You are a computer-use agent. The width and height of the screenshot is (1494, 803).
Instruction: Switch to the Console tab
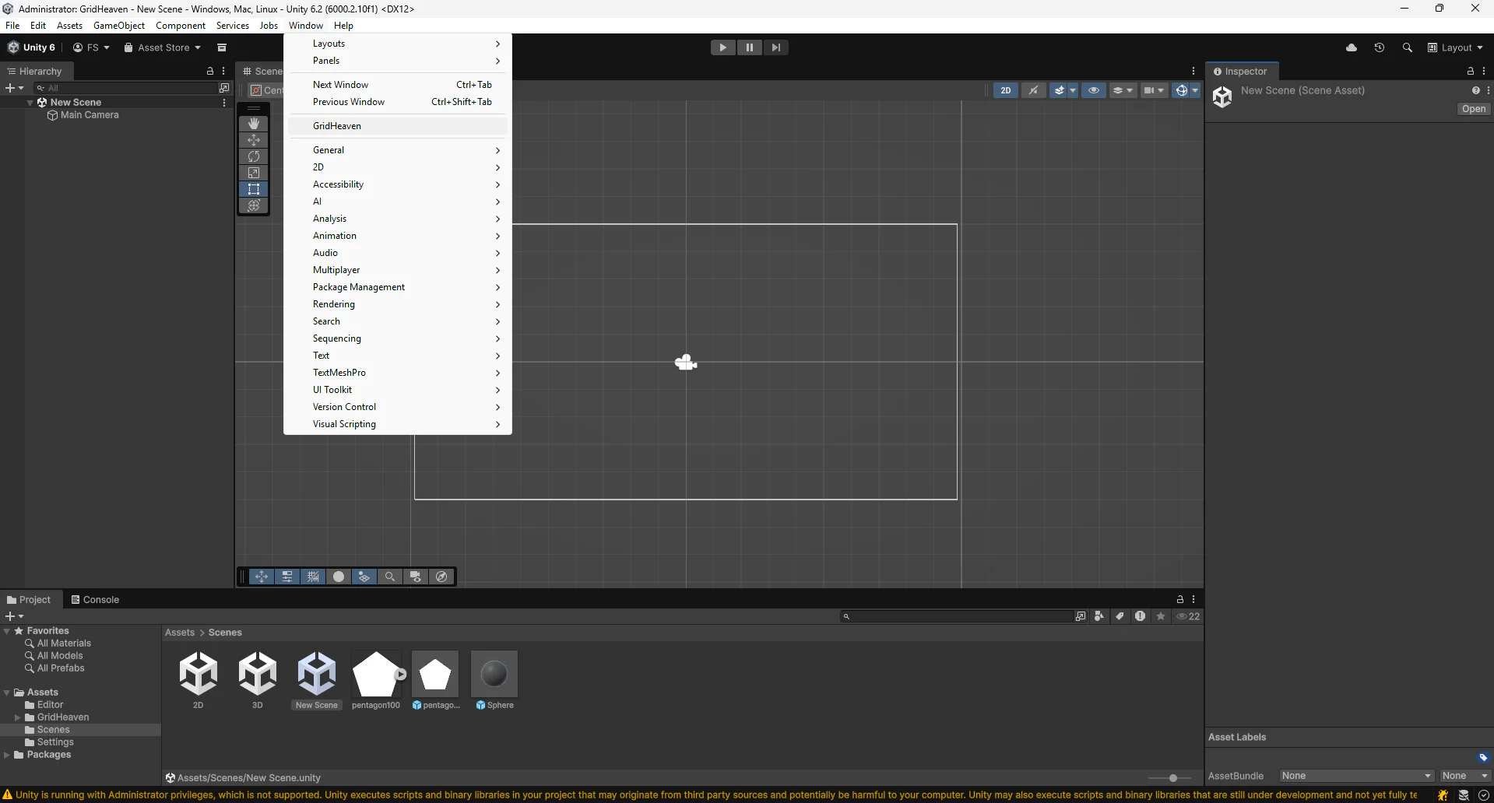click(x=95, y=600)
